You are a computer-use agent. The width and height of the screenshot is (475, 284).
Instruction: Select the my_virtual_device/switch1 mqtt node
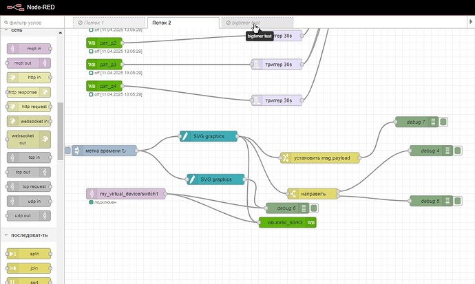(x=126, y=193)
